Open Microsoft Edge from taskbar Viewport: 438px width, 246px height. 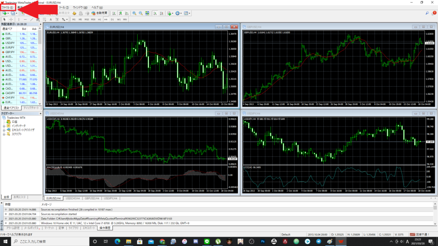coord(117,242)
